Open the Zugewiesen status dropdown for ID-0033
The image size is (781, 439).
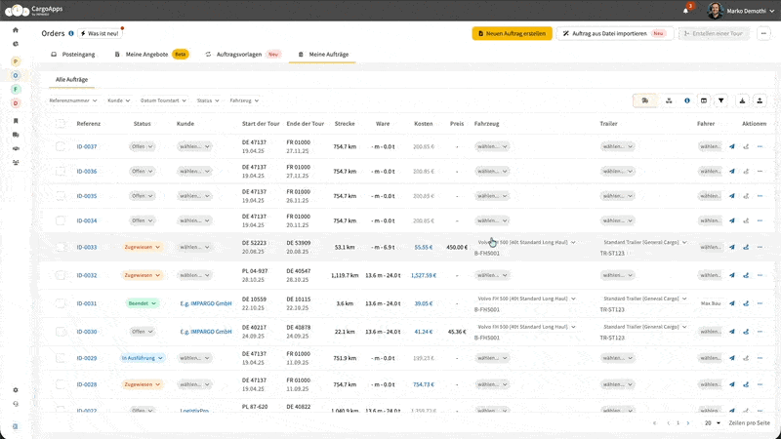[x=142, y=247]
